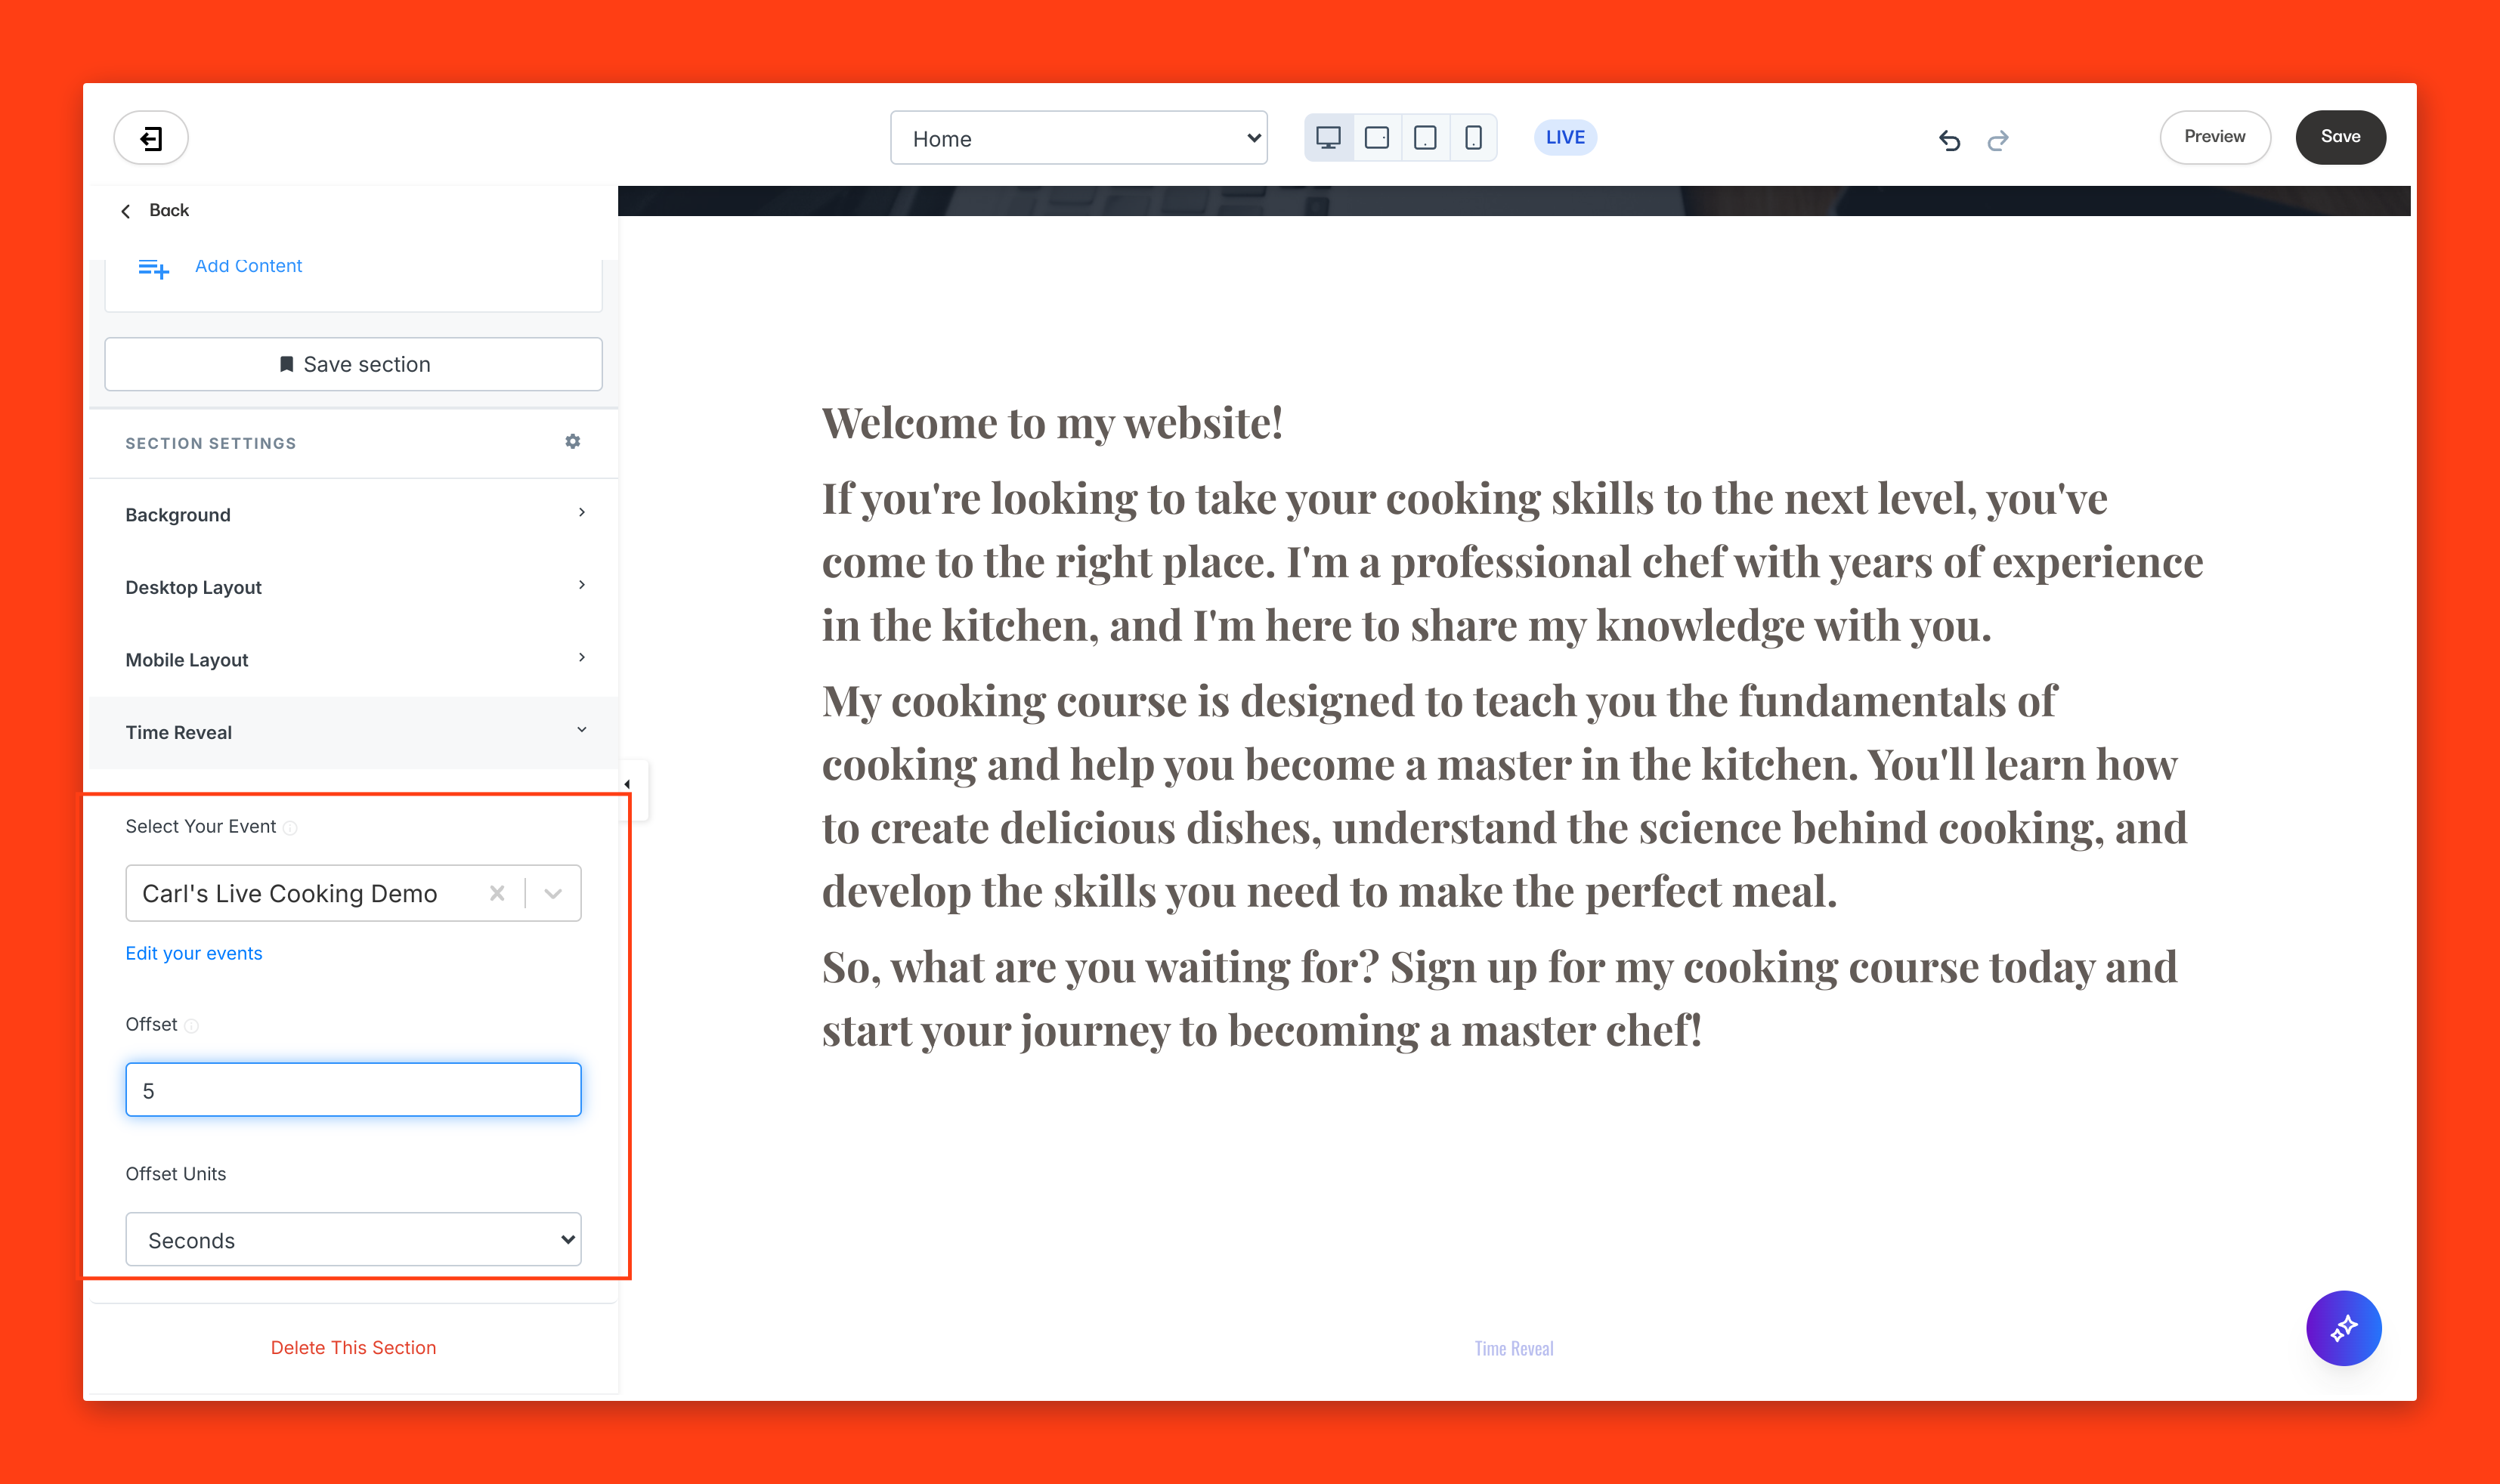Open section settings gear icon
The height and width of the screenshot is (1484, 2500).
coord(572,442)
